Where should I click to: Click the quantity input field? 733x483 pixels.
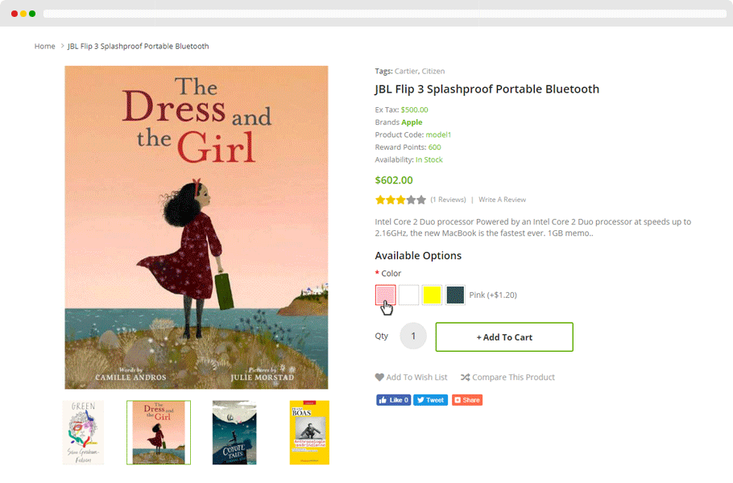(413, 336)
